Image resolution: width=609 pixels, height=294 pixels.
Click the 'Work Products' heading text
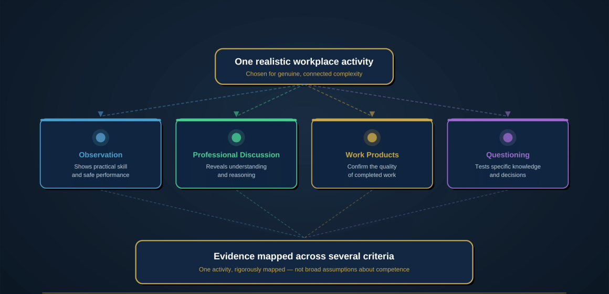[x=372, y=155]
